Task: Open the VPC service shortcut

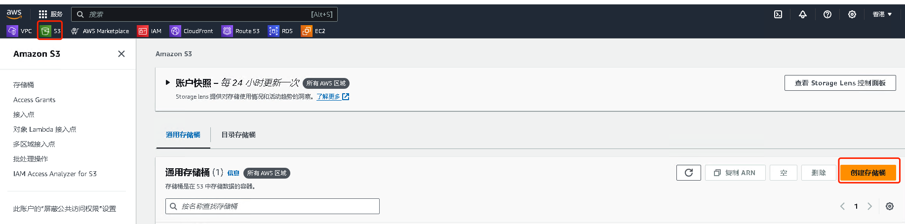Action: 19,31
